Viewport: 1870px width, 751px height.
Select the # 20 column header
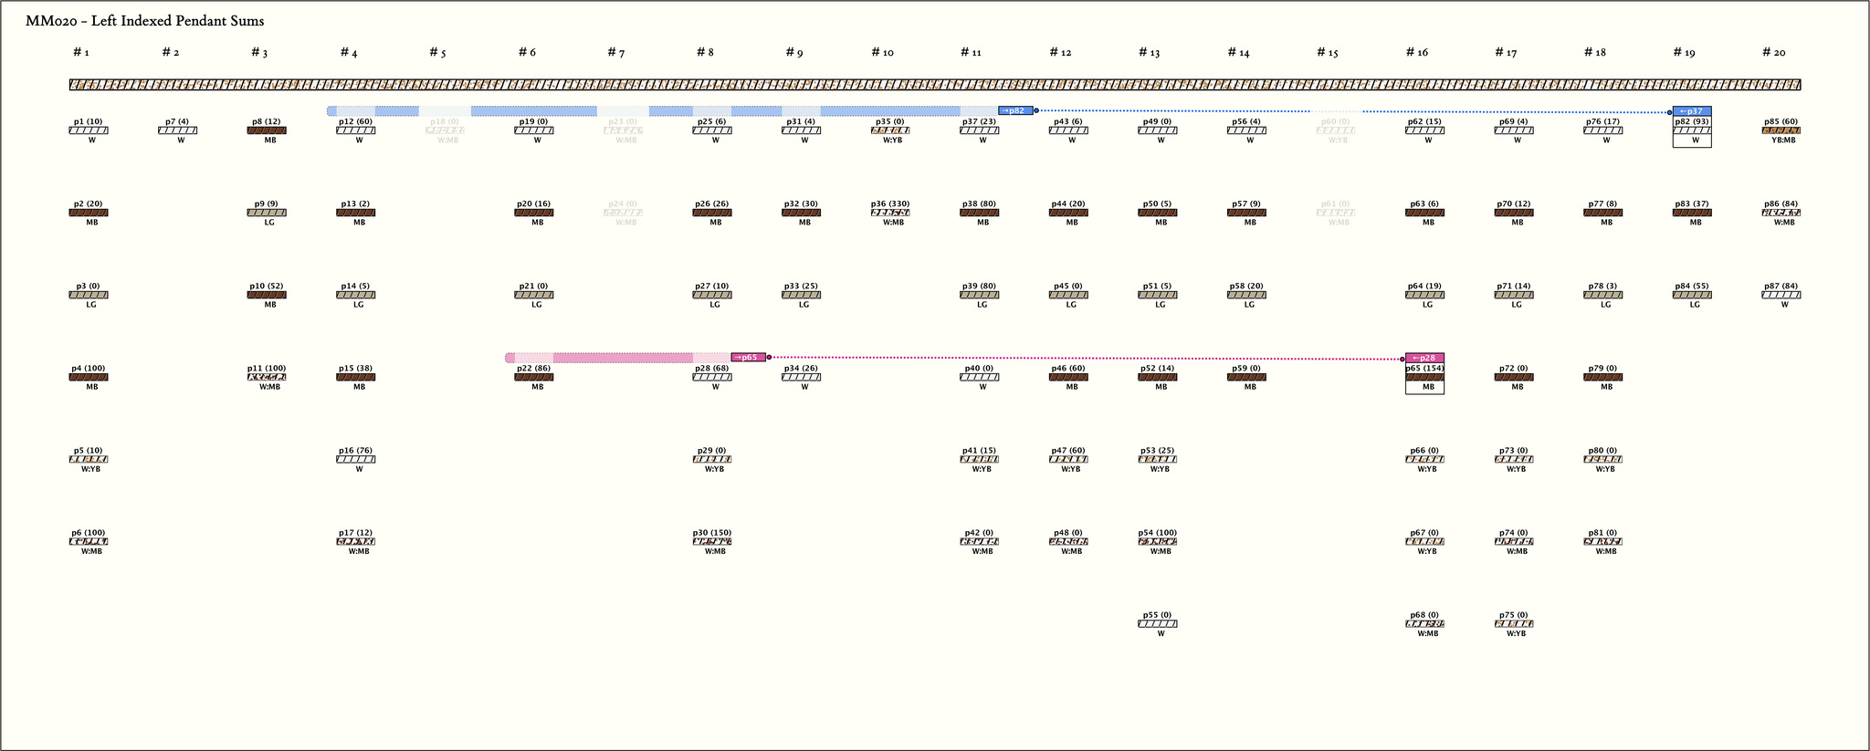click(x=1773, y=53)
